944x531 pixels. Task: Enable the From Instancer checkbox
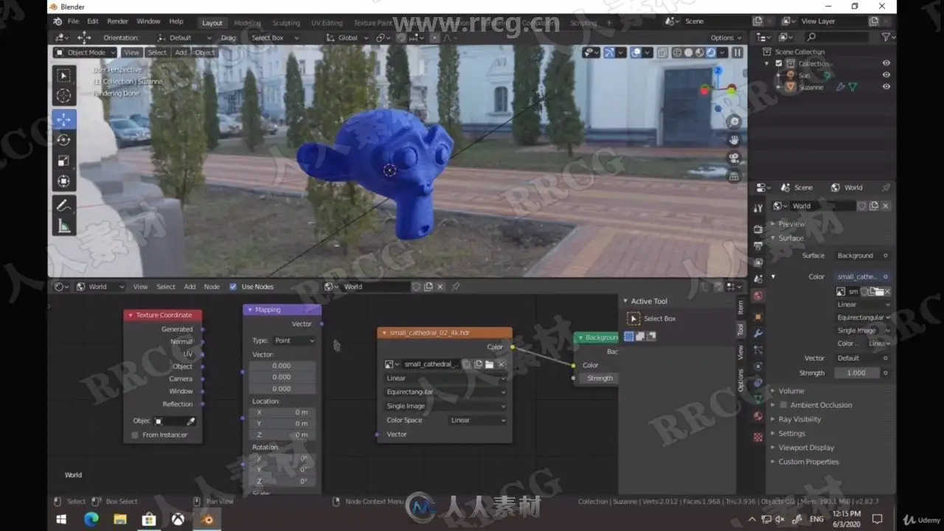tap(135, 435)
